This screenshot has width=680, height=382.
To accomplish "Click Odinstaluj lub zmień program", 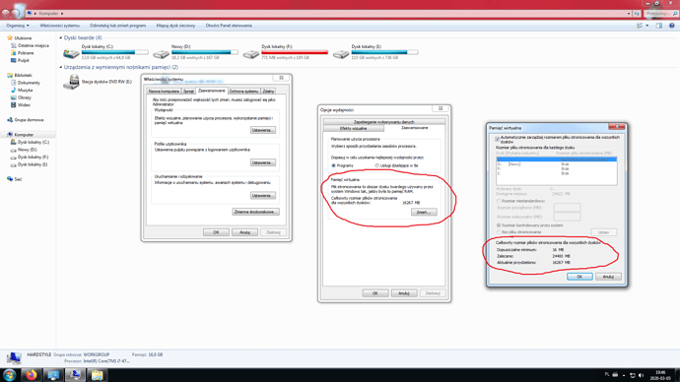I will [x=118, y=26].
